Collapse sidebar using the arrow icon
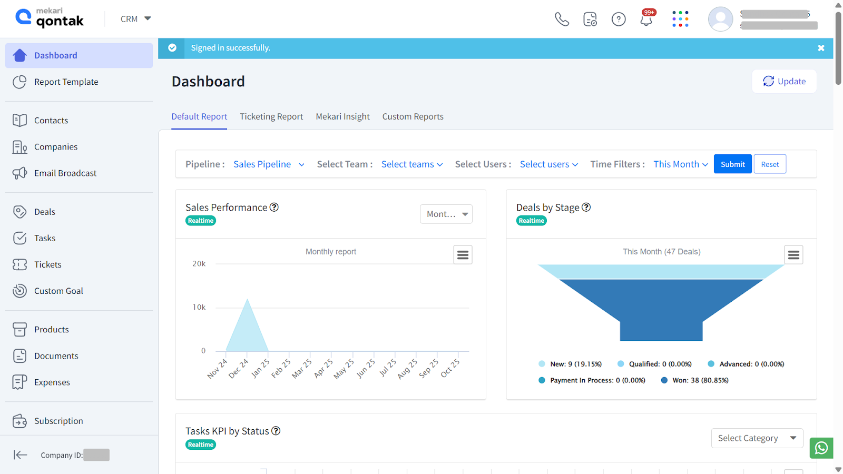The image size is (843, 474). click(x=21, y=455)
